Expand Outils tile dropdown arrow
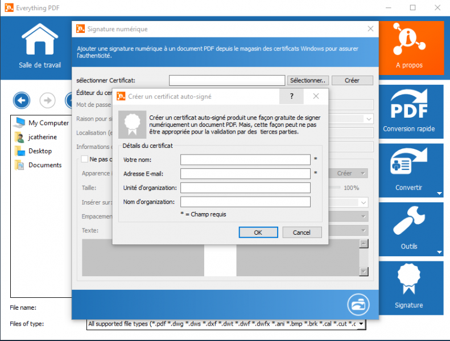Viewport: 450px width, 341px height. [439, 252]
